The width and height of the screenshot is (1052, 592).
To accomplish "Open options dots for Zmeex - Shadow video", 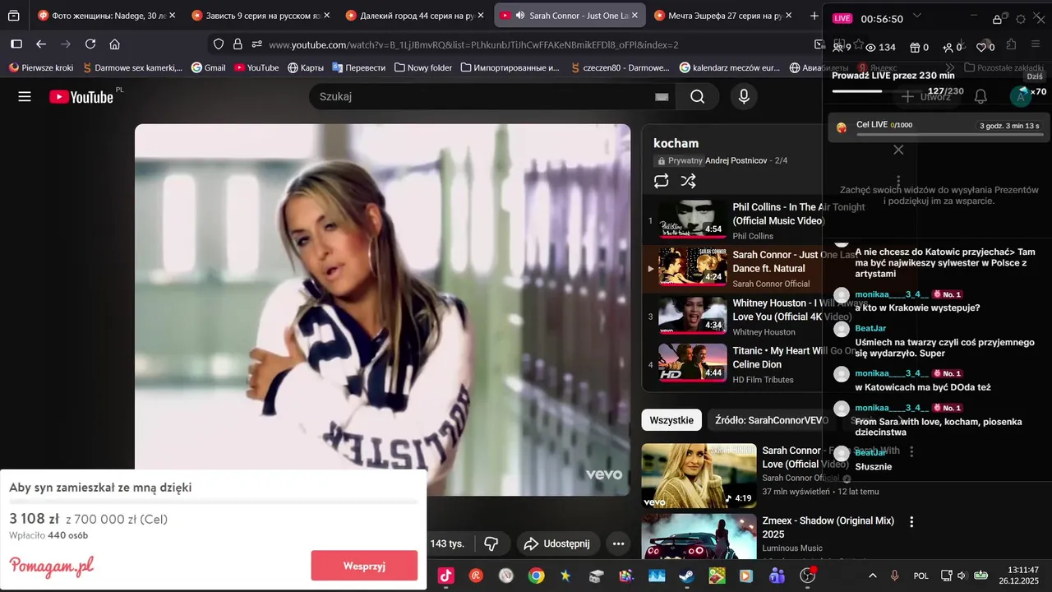I will click(x=911, y=521).
